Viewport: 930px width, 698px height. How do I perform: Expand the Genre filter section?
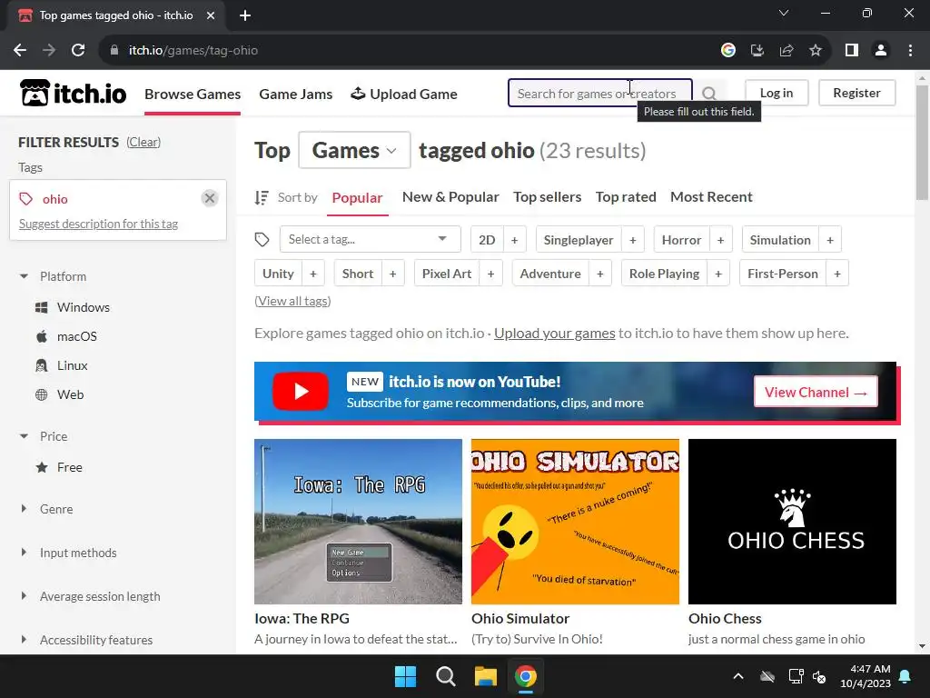coord(24,509)
